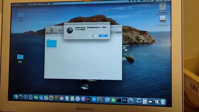
Task: Open Finder from the Dock
Action: coord(16,97)
